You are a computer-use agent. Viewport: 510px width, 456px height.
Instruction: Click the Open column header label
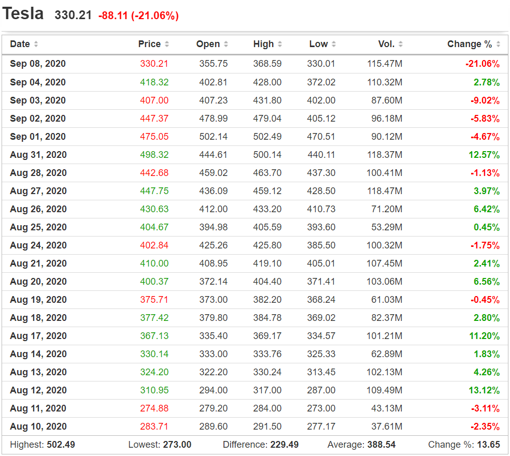click(x=208, y=44)
